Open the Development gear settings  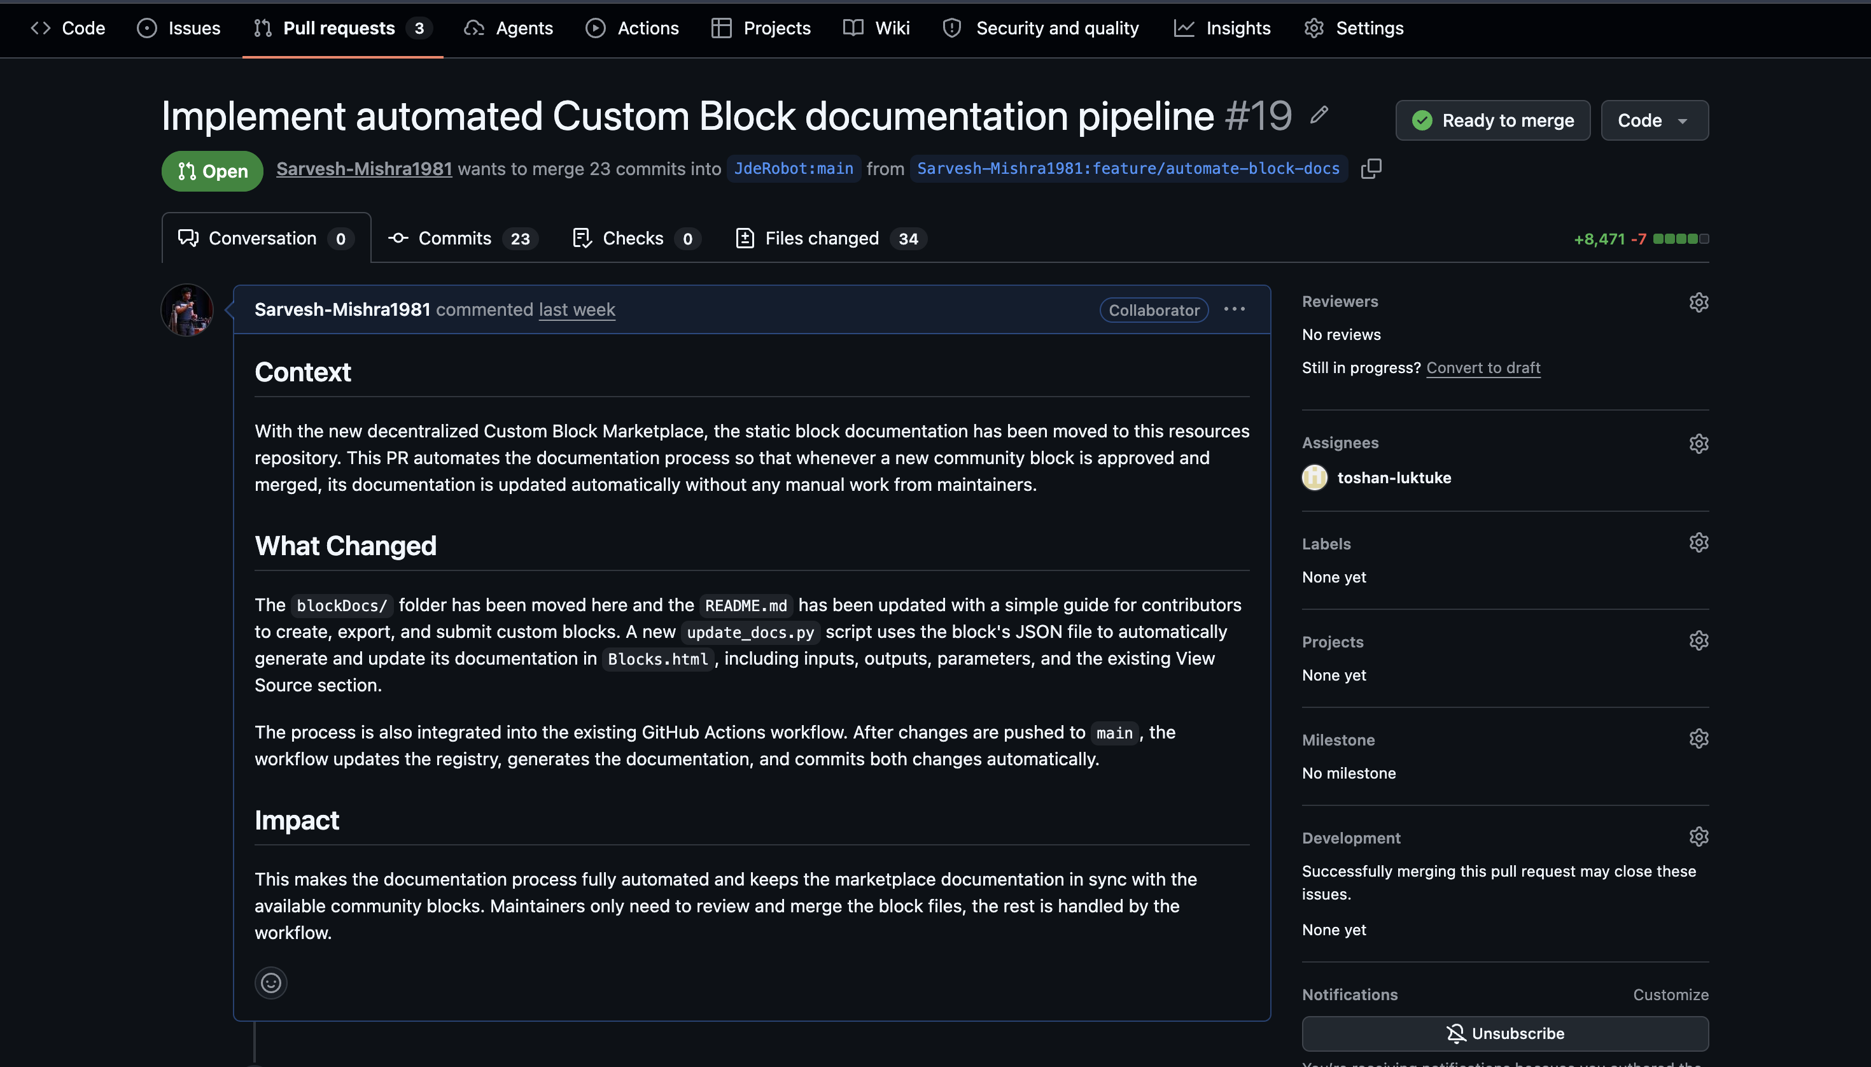[1699, 837]
